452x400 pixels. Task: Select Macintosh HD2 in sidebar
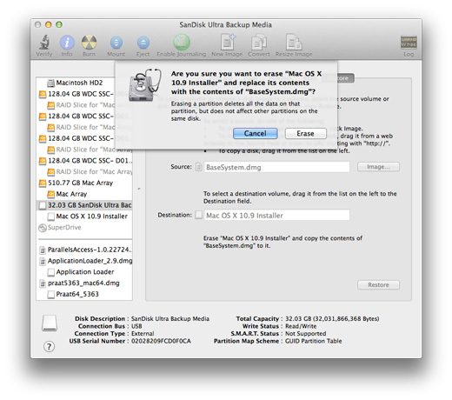84,83
